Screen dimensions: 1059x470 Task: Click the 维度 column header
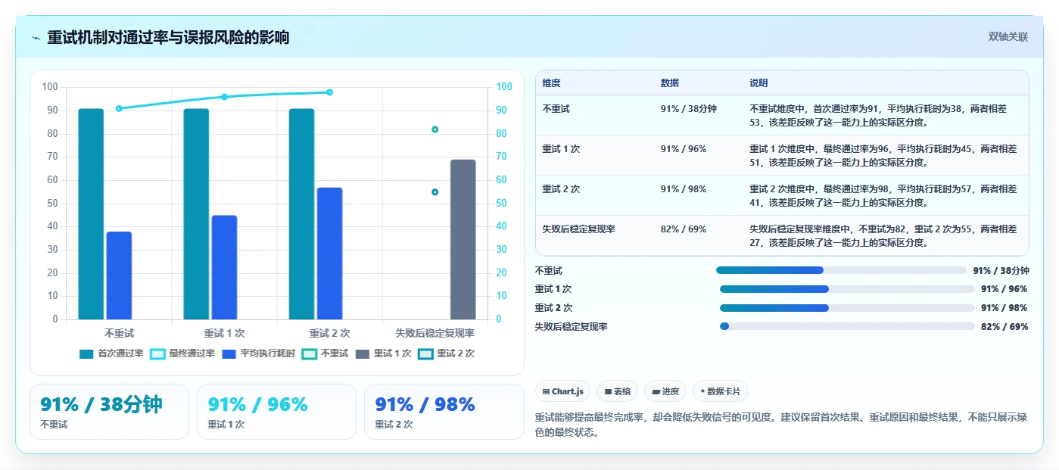click(552, 83)
